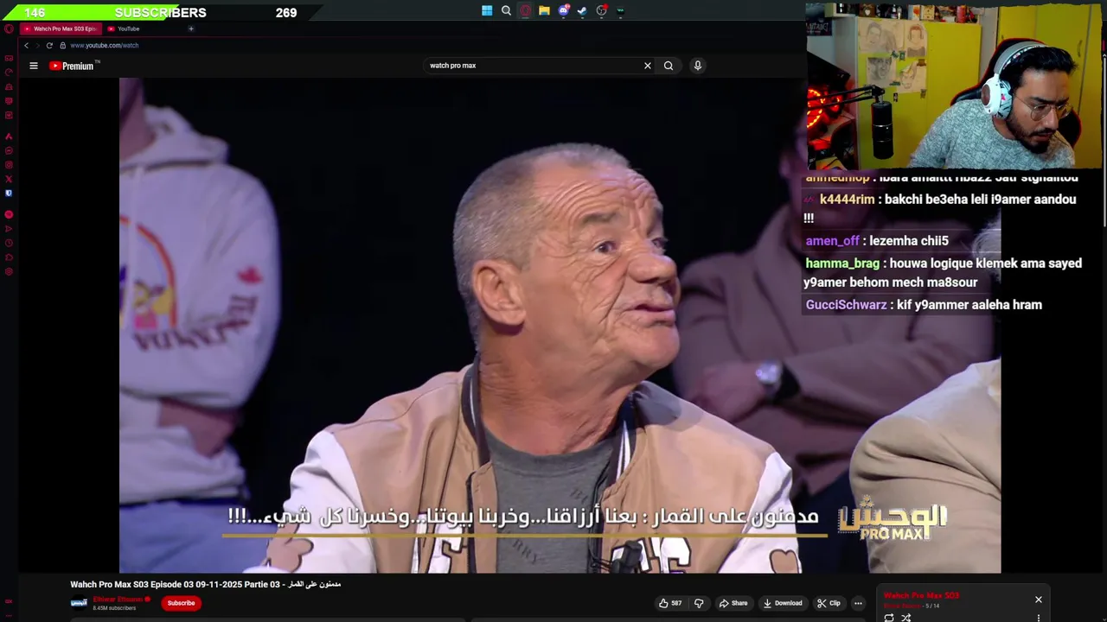Focus the 'watch pro max' search field
This screenshot has width=1107, height=622.
[532, 66]
